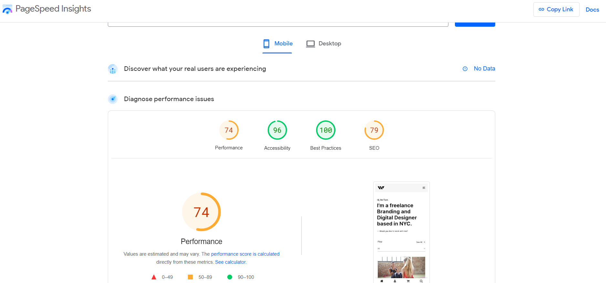606x283 pixels.
Task: Click the red triangle 0–49 legend icon
Action: pos(154,277)
